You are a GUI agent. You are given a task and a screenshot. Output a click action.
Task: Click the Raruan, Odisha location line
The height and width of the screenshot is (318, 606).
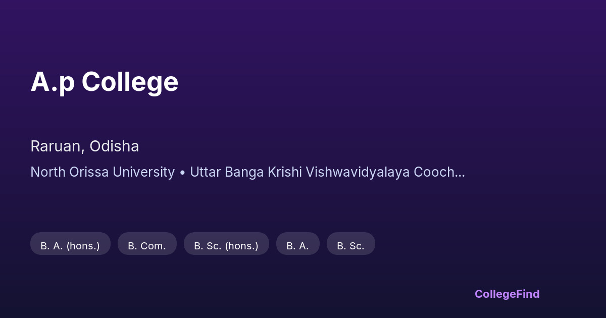(84, 146)
